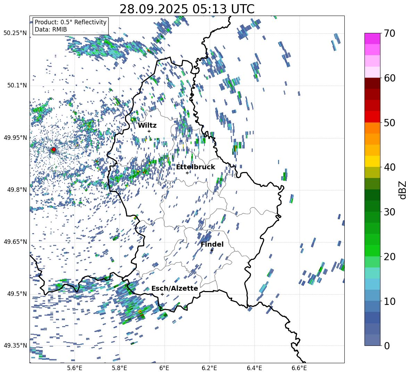Viewport: 411px width, 375px height.
Task: Click the 49.5°N latitude label
Action: 17,294
